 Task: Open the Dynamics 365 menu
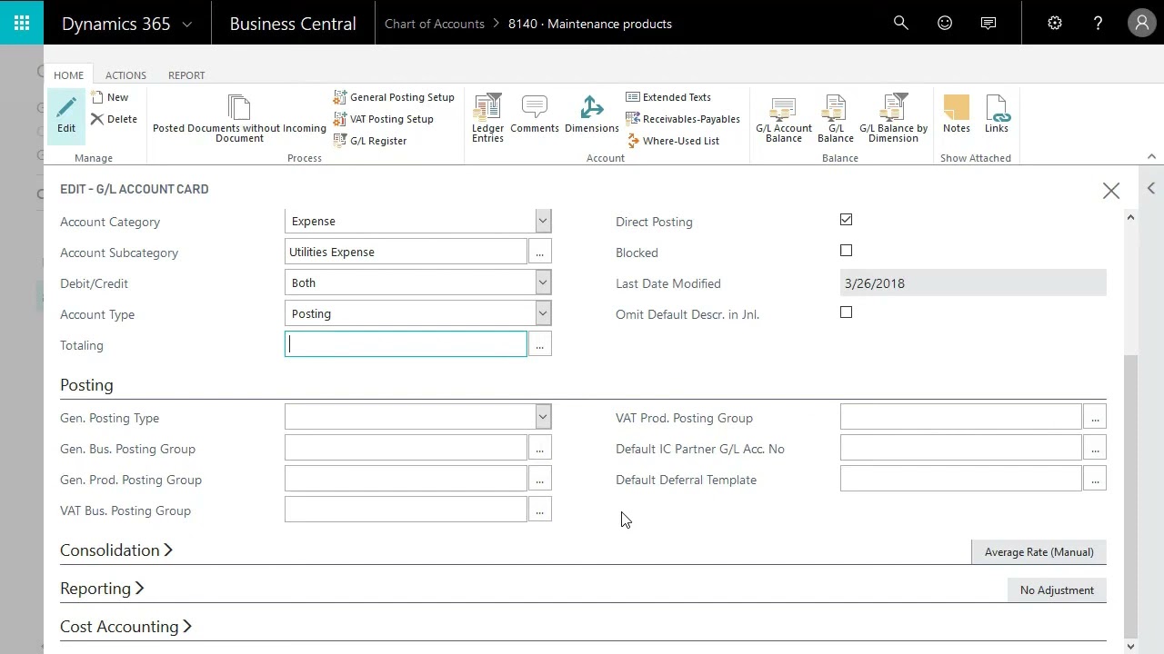click(x=126, y=24)
